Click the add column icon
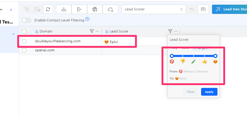247x116 pixels. (x=79, y=9)
